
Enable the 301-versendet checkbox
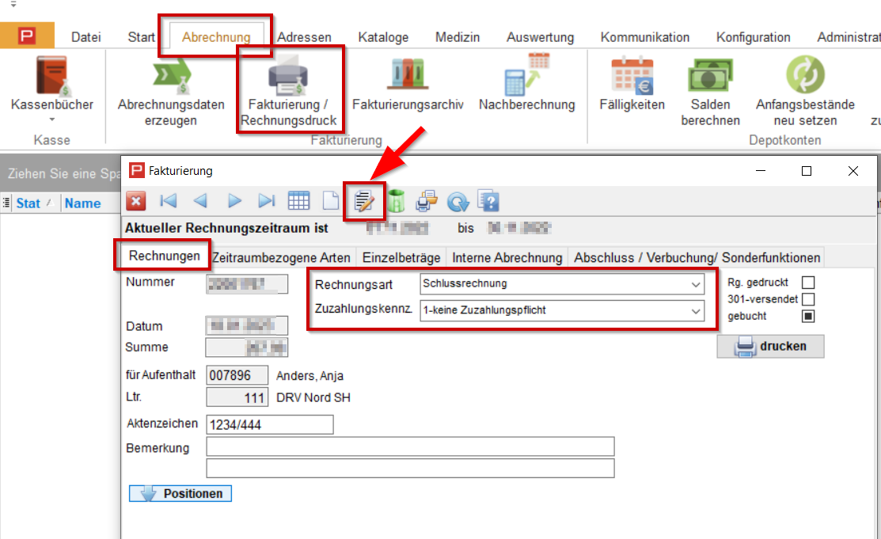pyautogui.click(x=808, y=299)
